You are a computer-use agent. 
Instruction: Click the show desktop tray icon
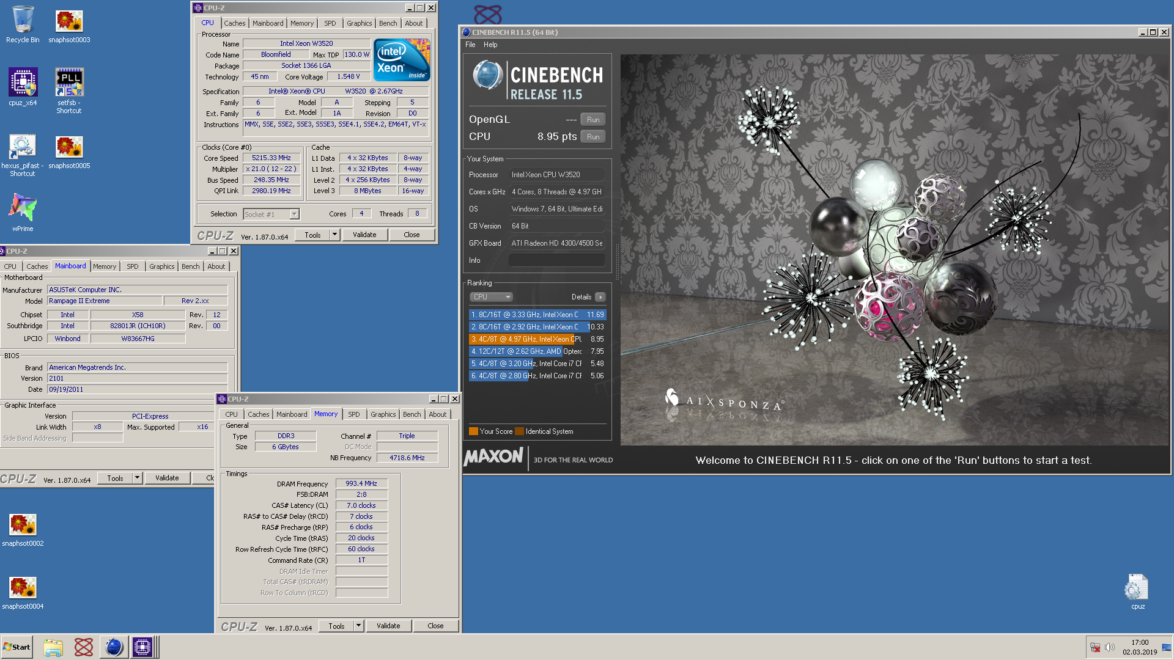[x=1166, y=647]
